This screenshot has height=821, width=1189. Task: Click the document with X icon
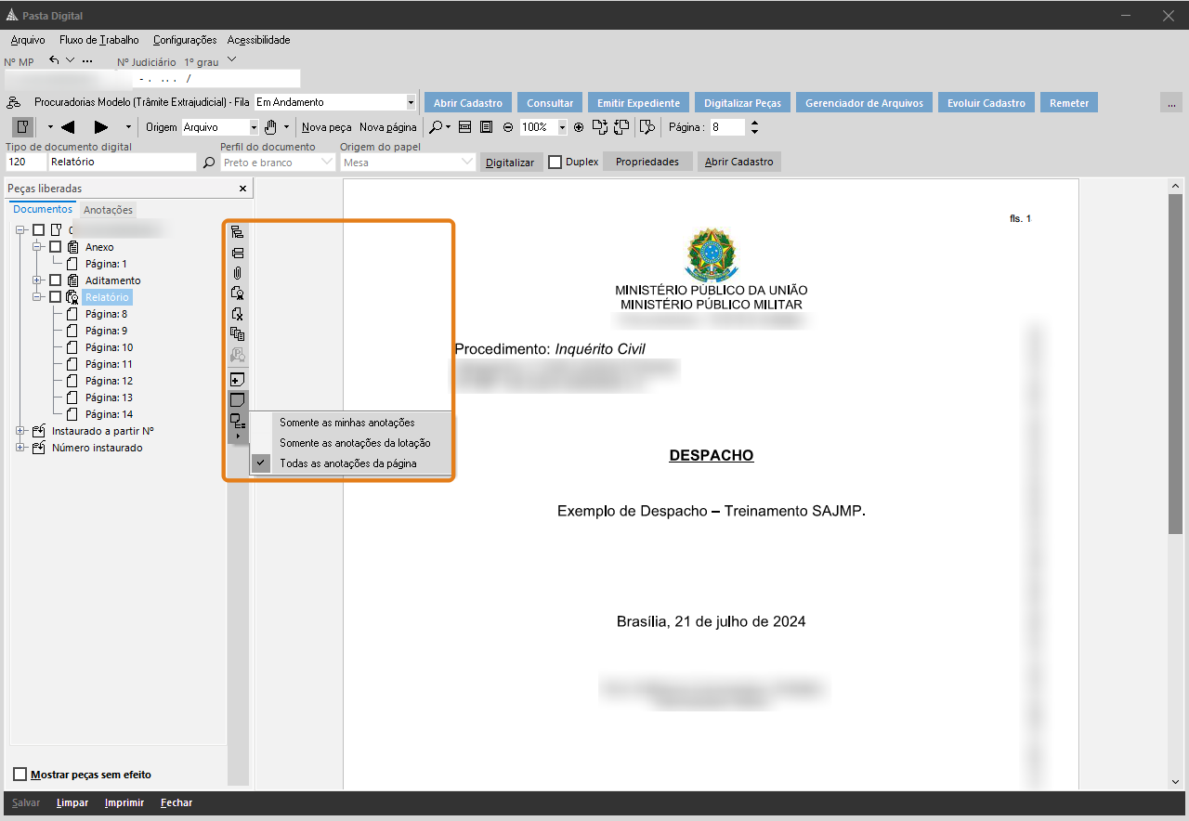pyautogui.click(x=237, y=313)
